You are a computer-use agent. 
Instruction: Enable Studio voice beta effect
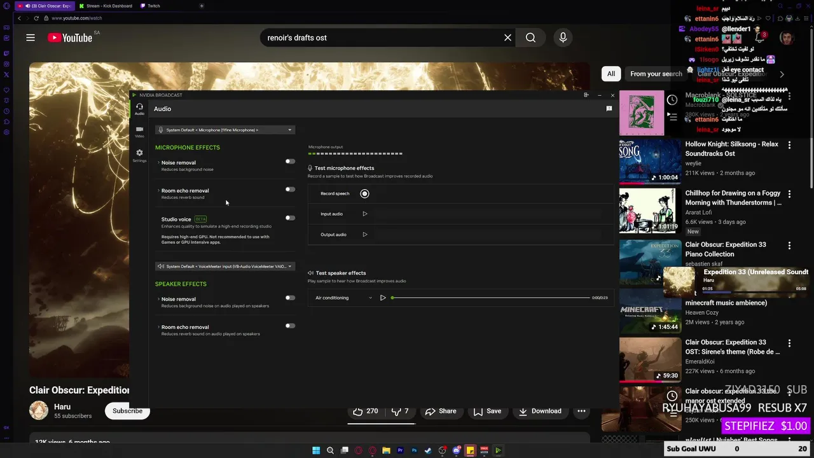click(290, 218)
